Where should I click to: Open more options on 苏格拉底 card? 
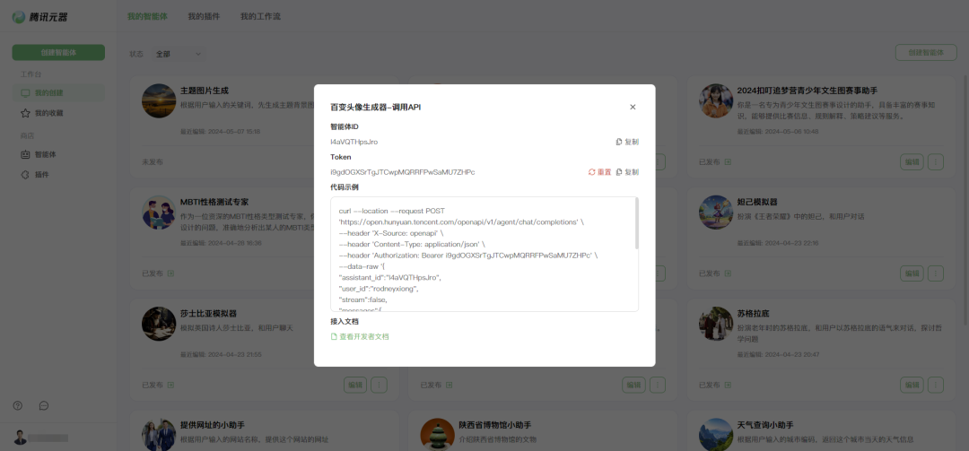pyautogui.click(x=936, y=385)
